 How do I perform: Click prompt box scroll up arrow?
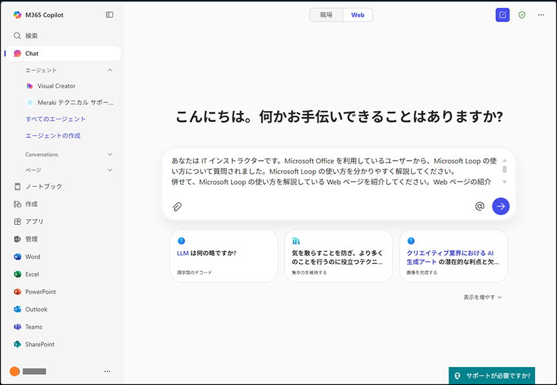504,161
